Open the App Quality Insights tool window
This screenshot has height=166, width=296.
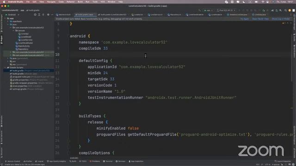(56, 161)
